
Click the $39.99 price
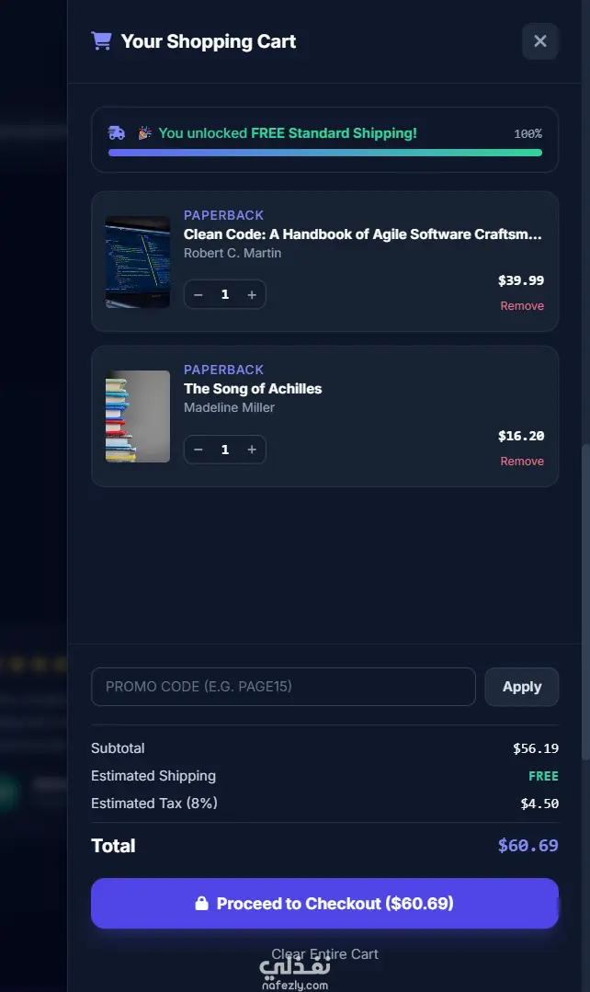tap(521, 280)
